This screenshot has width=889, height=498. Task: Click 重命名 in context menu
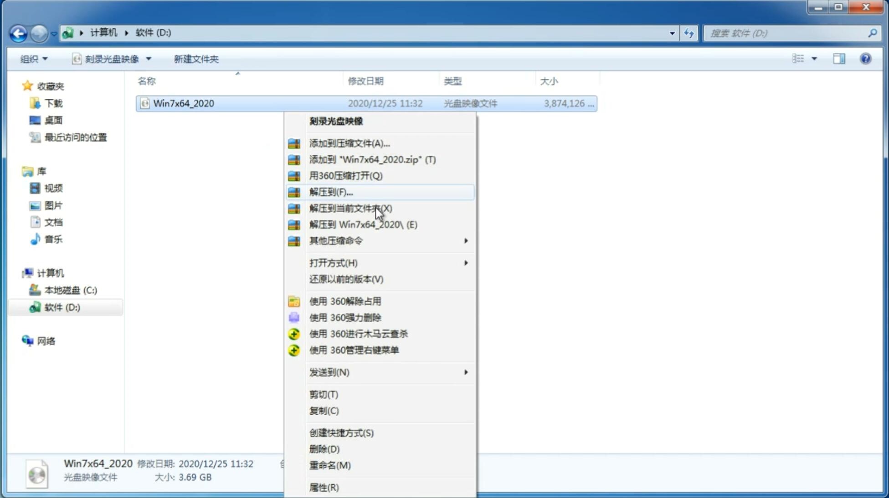330,465
